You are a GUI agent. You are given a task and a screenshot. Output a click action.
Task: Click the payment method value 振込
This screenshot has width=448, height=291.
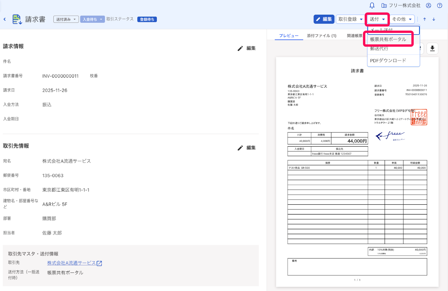tap(47, 105)
